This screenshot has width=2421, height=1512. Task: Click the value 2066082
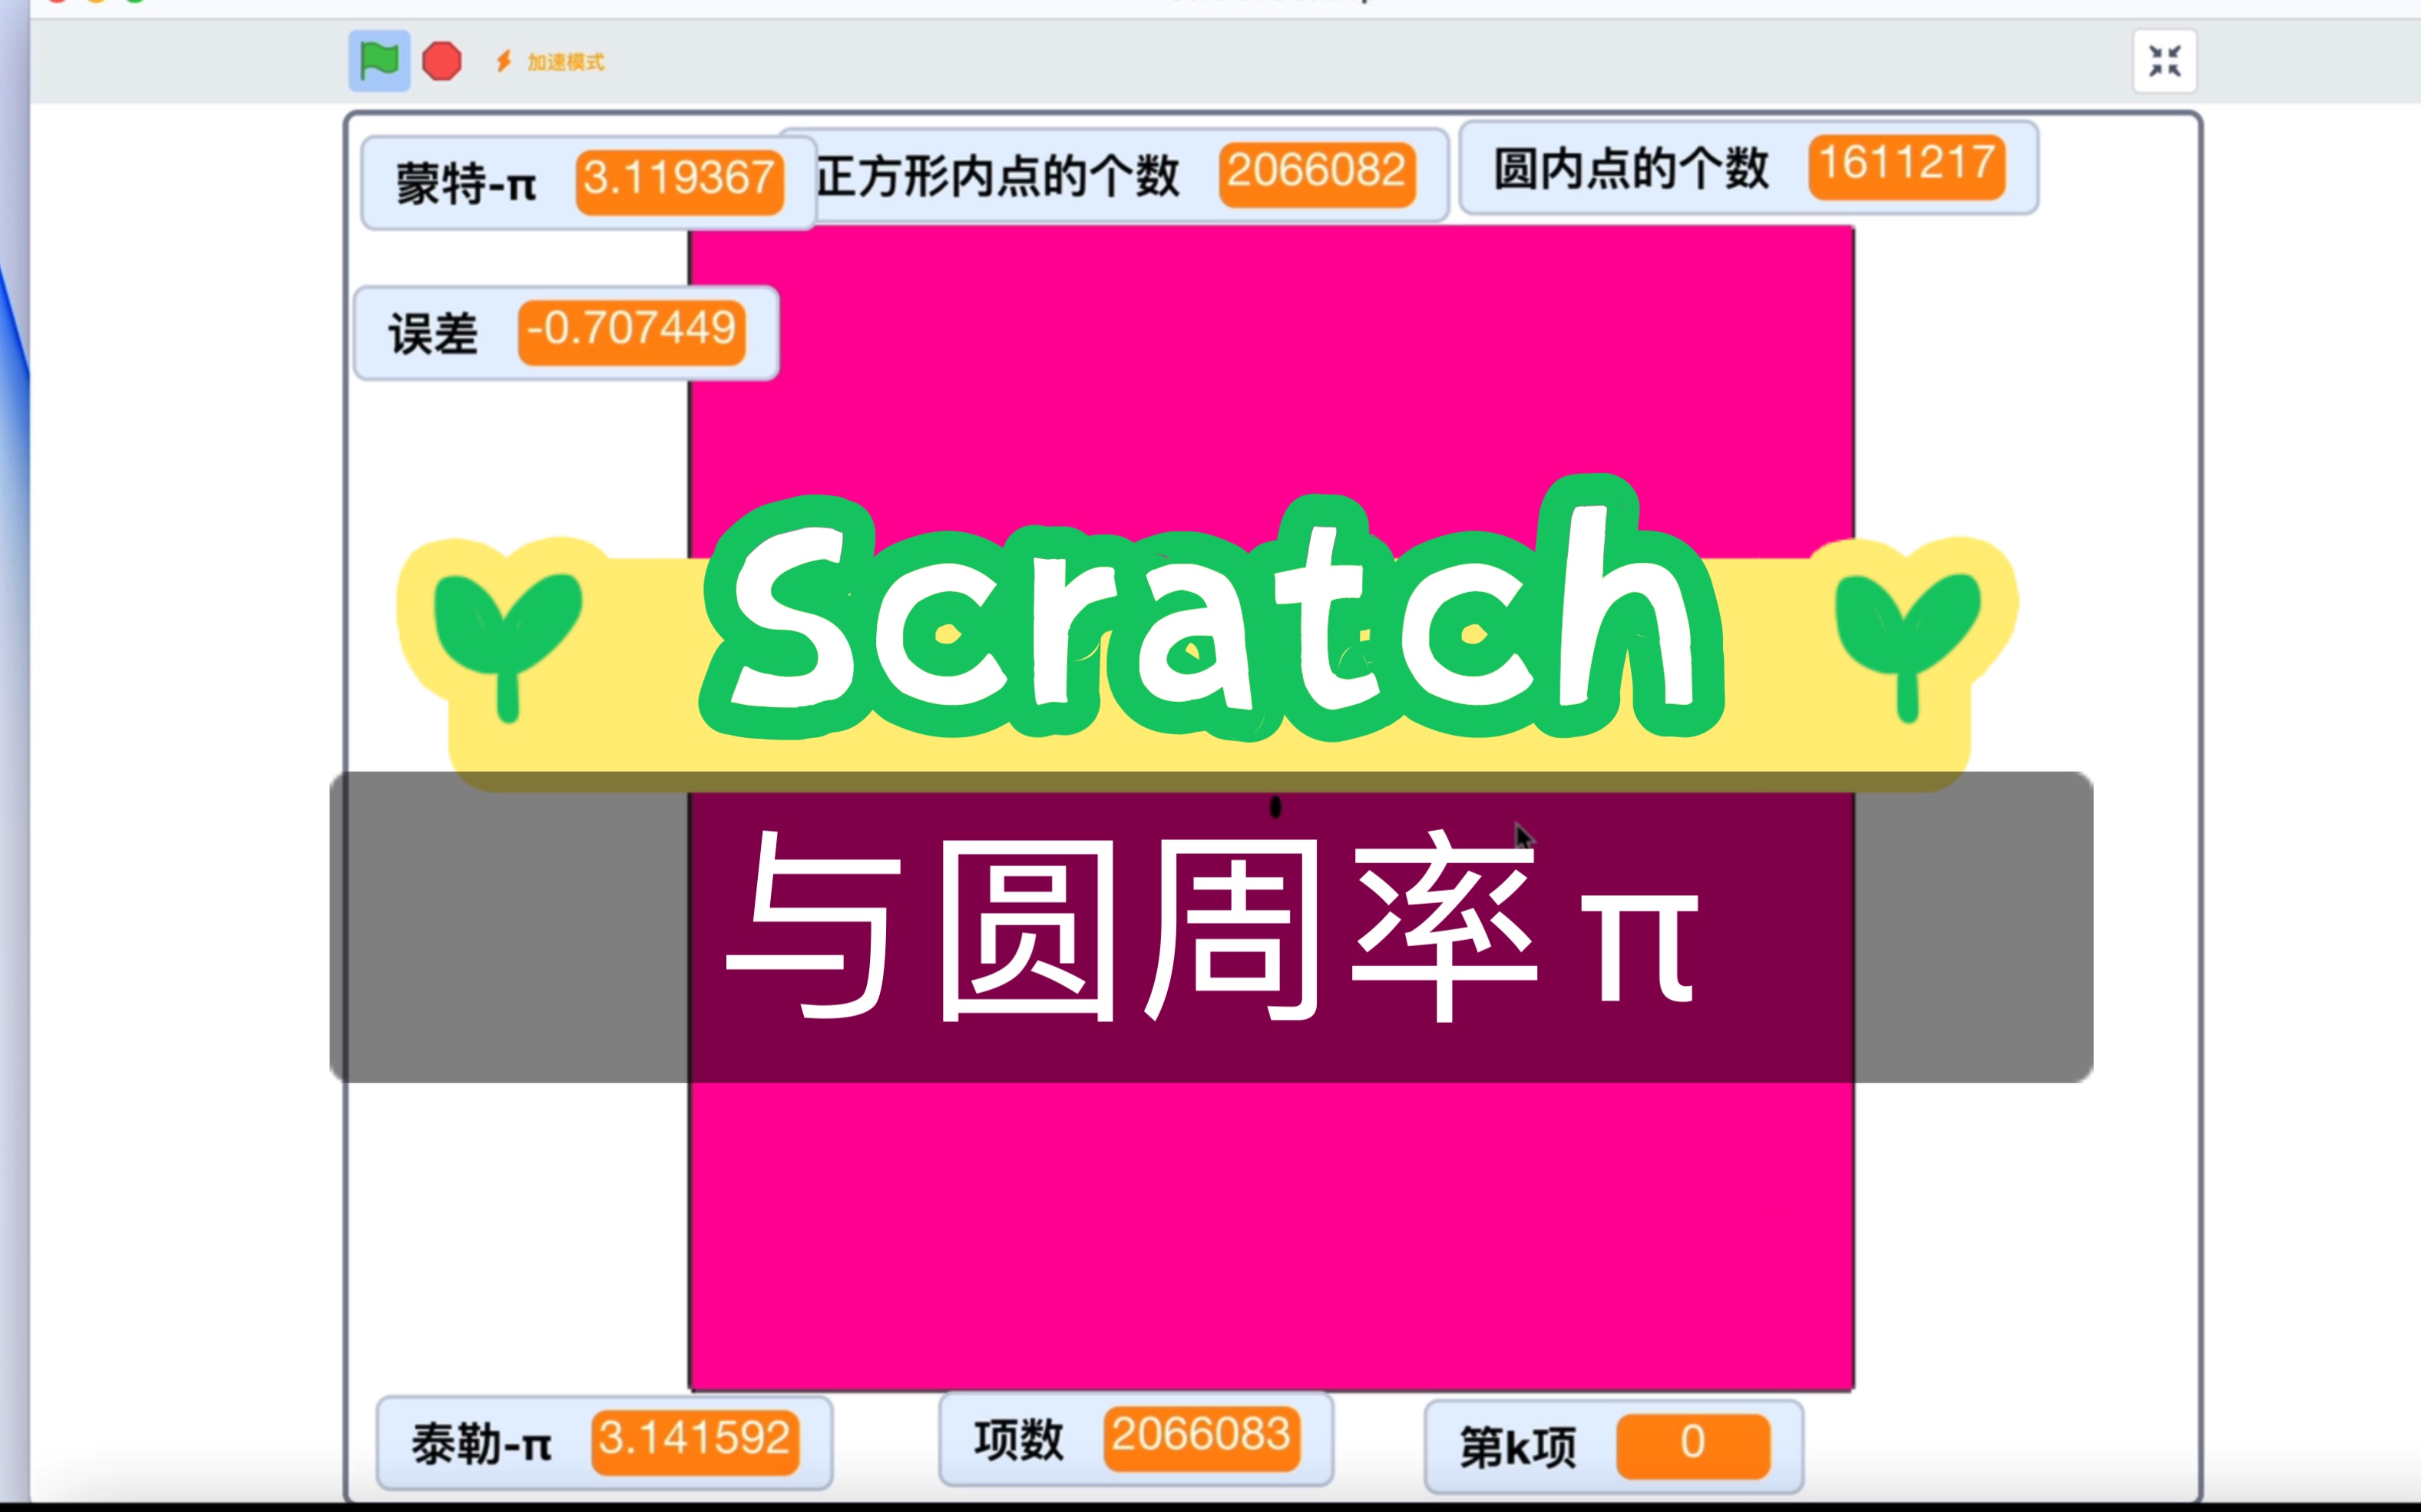click(1316, 174)
